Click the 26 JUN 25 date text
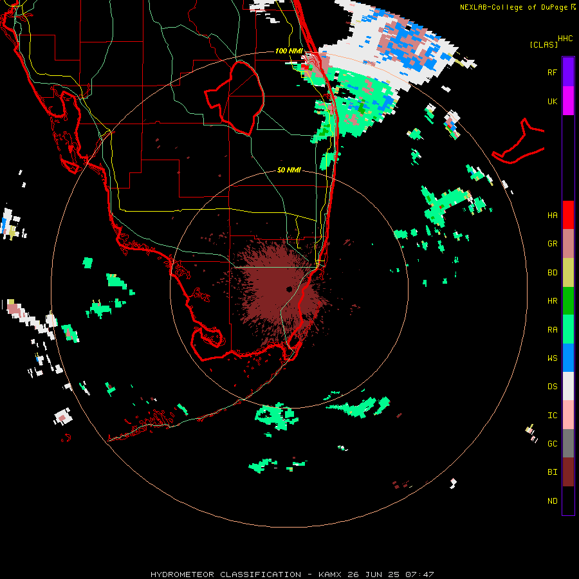Image resolution: width=579 pixels, height=579 pixels. point(374,574)
